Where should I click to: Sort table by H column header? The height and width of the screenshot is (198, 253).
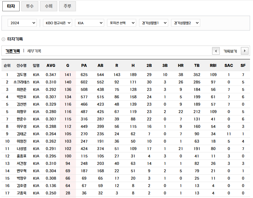pos(133,65)
